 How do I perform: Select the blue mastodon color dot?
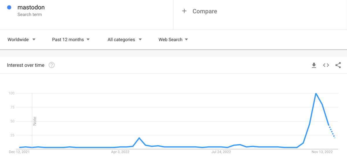coord(9,8)
